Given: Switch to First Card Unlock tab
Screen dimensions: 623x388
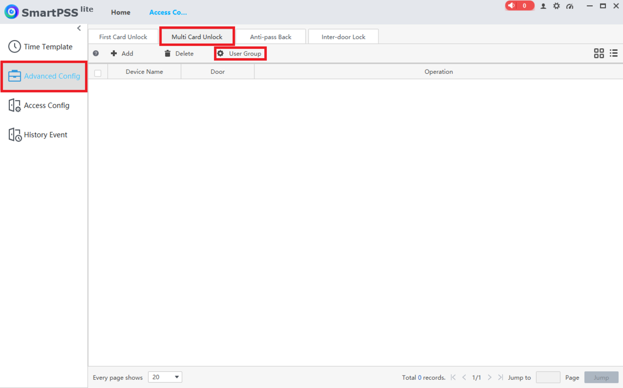Looking at the screenshot, I should [123, 37].
